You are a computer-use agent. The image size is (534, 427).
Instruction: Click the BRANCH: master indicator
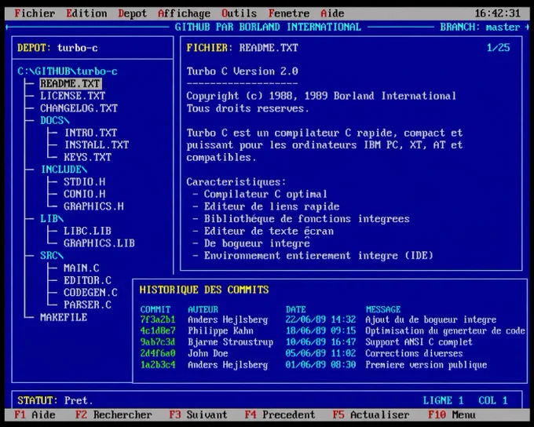click(x=480, y=27)
